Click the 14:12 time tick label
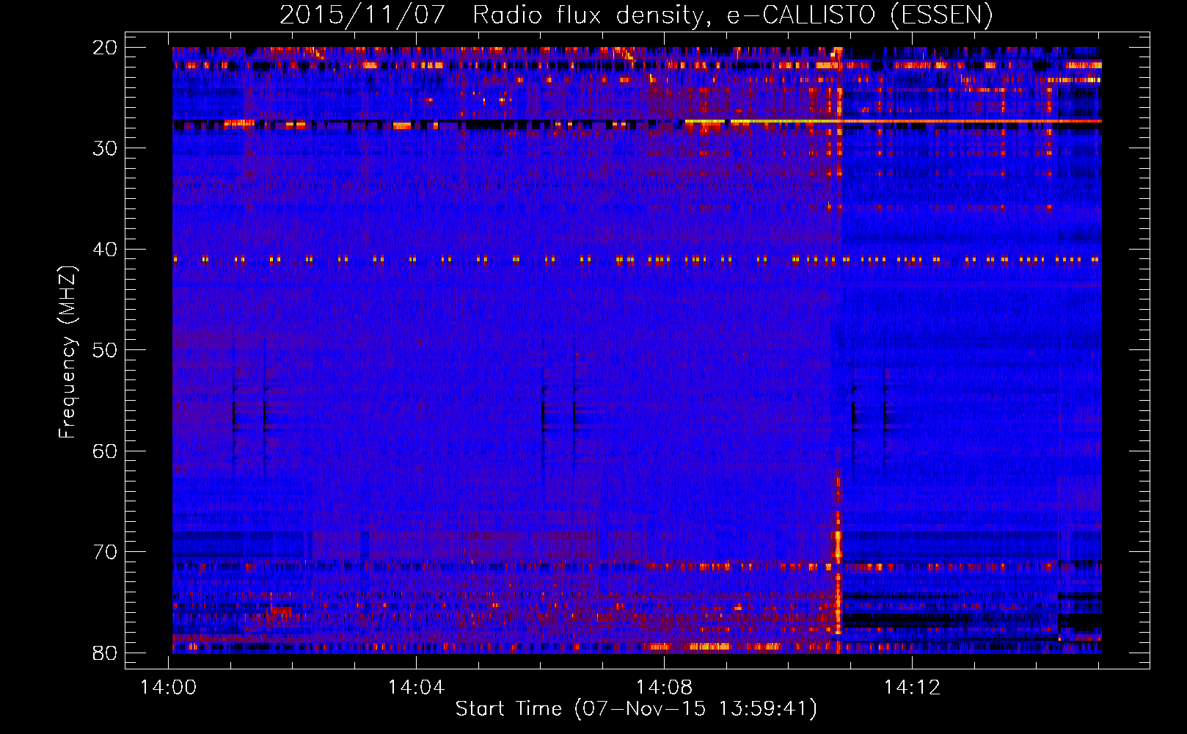Screen dimensions: 1187x734 [912, 688]
